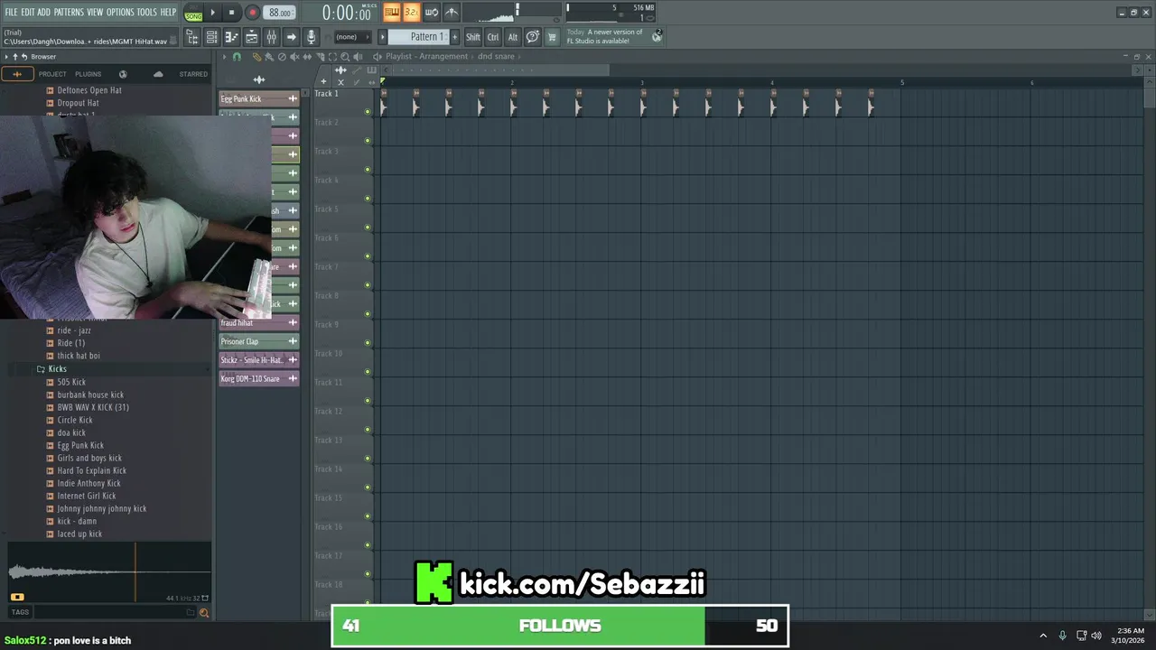Select the 505 Kick sample
This screenshot has width=1156, height=650.
tap(71, 382)
